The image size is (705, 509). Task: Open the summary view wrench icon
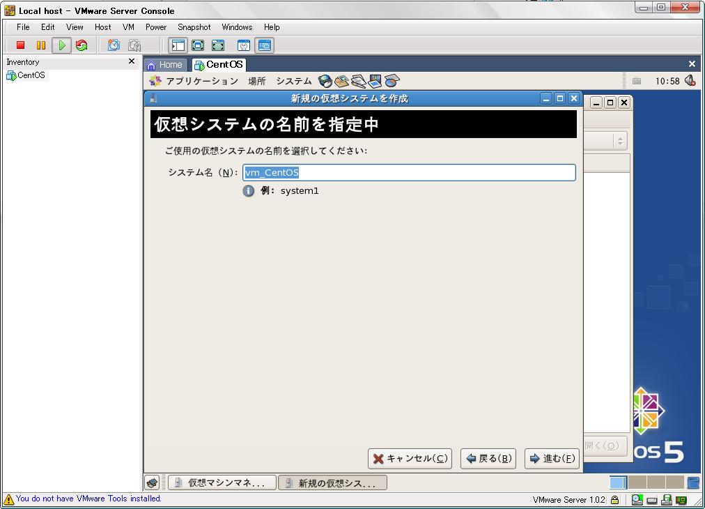[x=243, y=45]
